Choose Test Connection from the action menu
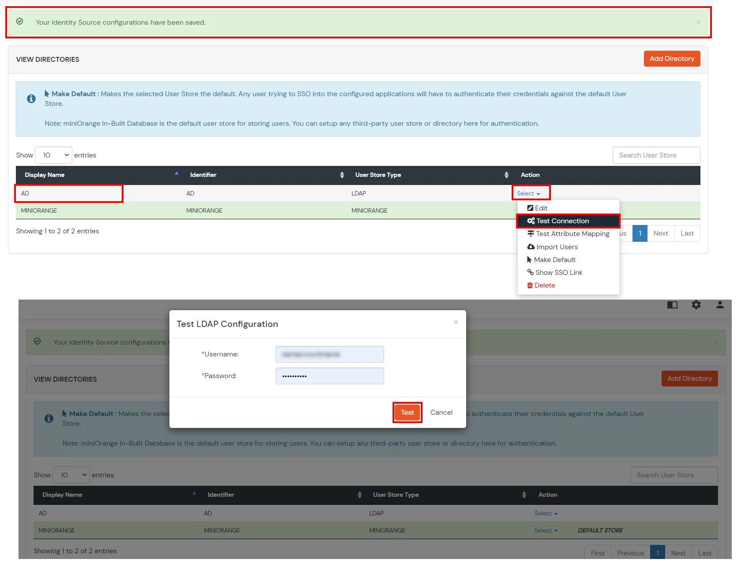Screen dimensions: 741x574 click(568, 221)
